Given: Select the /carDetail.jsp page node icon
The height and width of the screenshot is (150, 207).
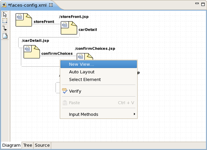Looking at the screenshot, I should [x=32, y=52].
